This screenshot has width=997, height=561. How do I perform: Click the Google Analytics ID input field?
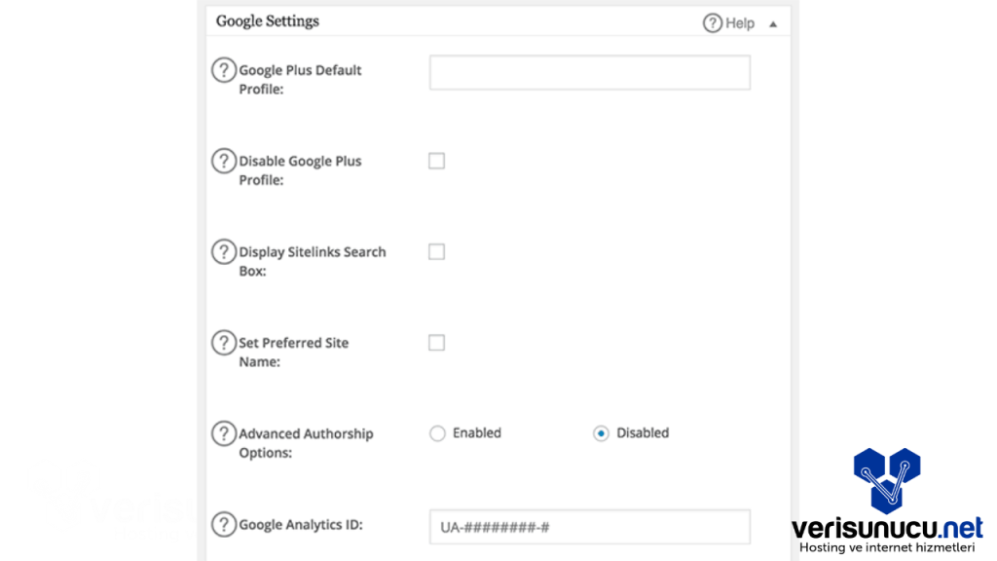[x=589, y=527]
